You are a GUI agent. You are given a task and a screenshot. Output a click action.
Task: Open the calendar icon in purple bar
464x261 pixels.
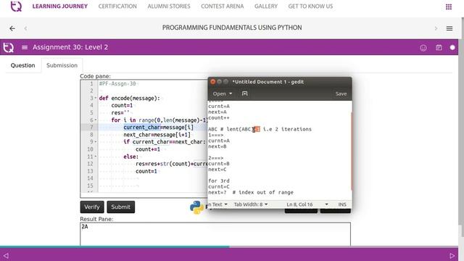pyautogui.click(x=439, y=47)
